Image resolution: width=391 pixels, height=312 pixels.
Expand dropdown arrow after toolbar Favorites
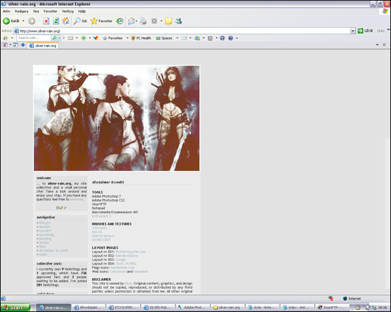[128, 38]
